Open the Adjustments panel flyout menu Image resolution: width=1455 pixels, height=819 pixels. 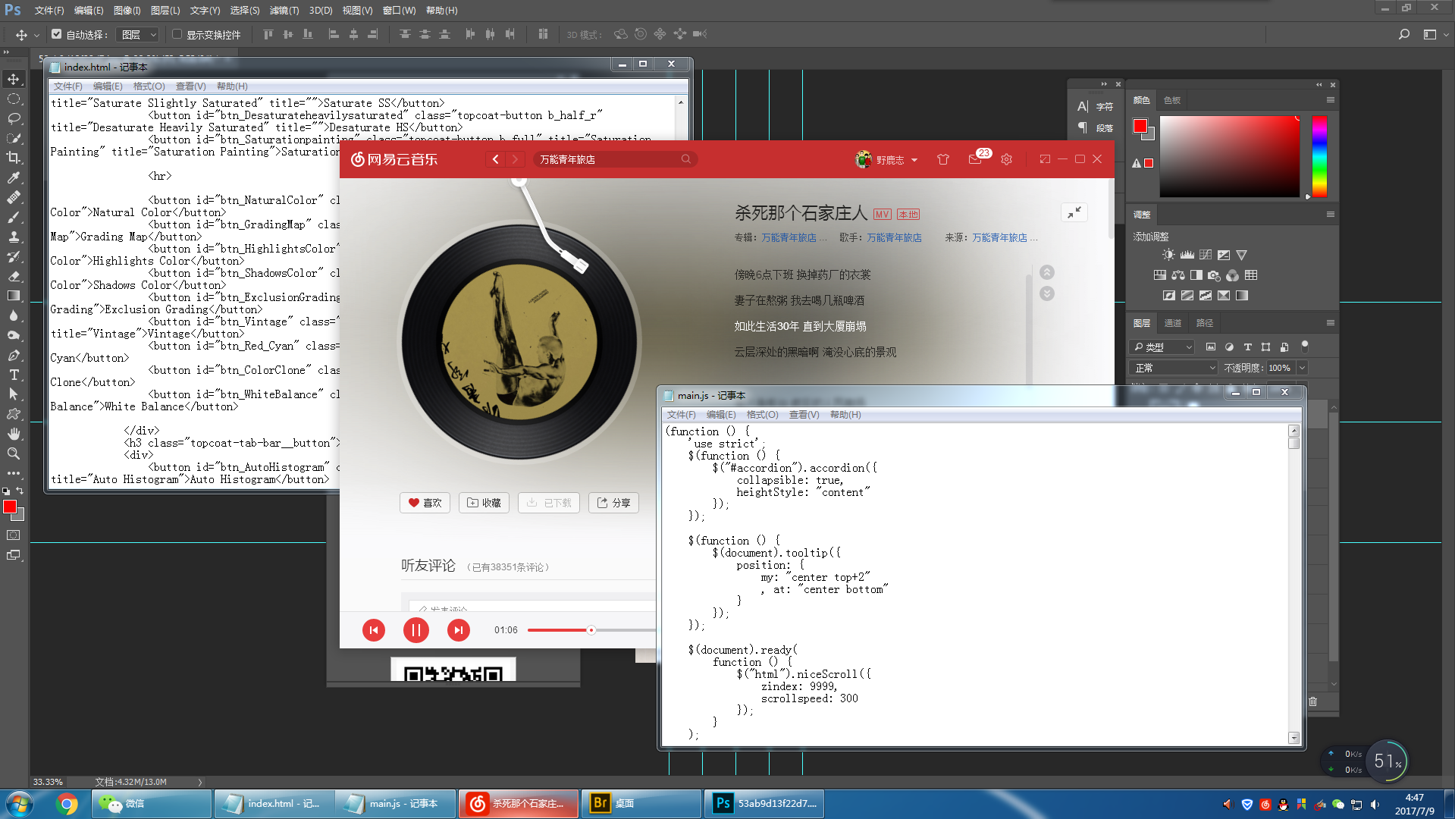coord(1330,214)
